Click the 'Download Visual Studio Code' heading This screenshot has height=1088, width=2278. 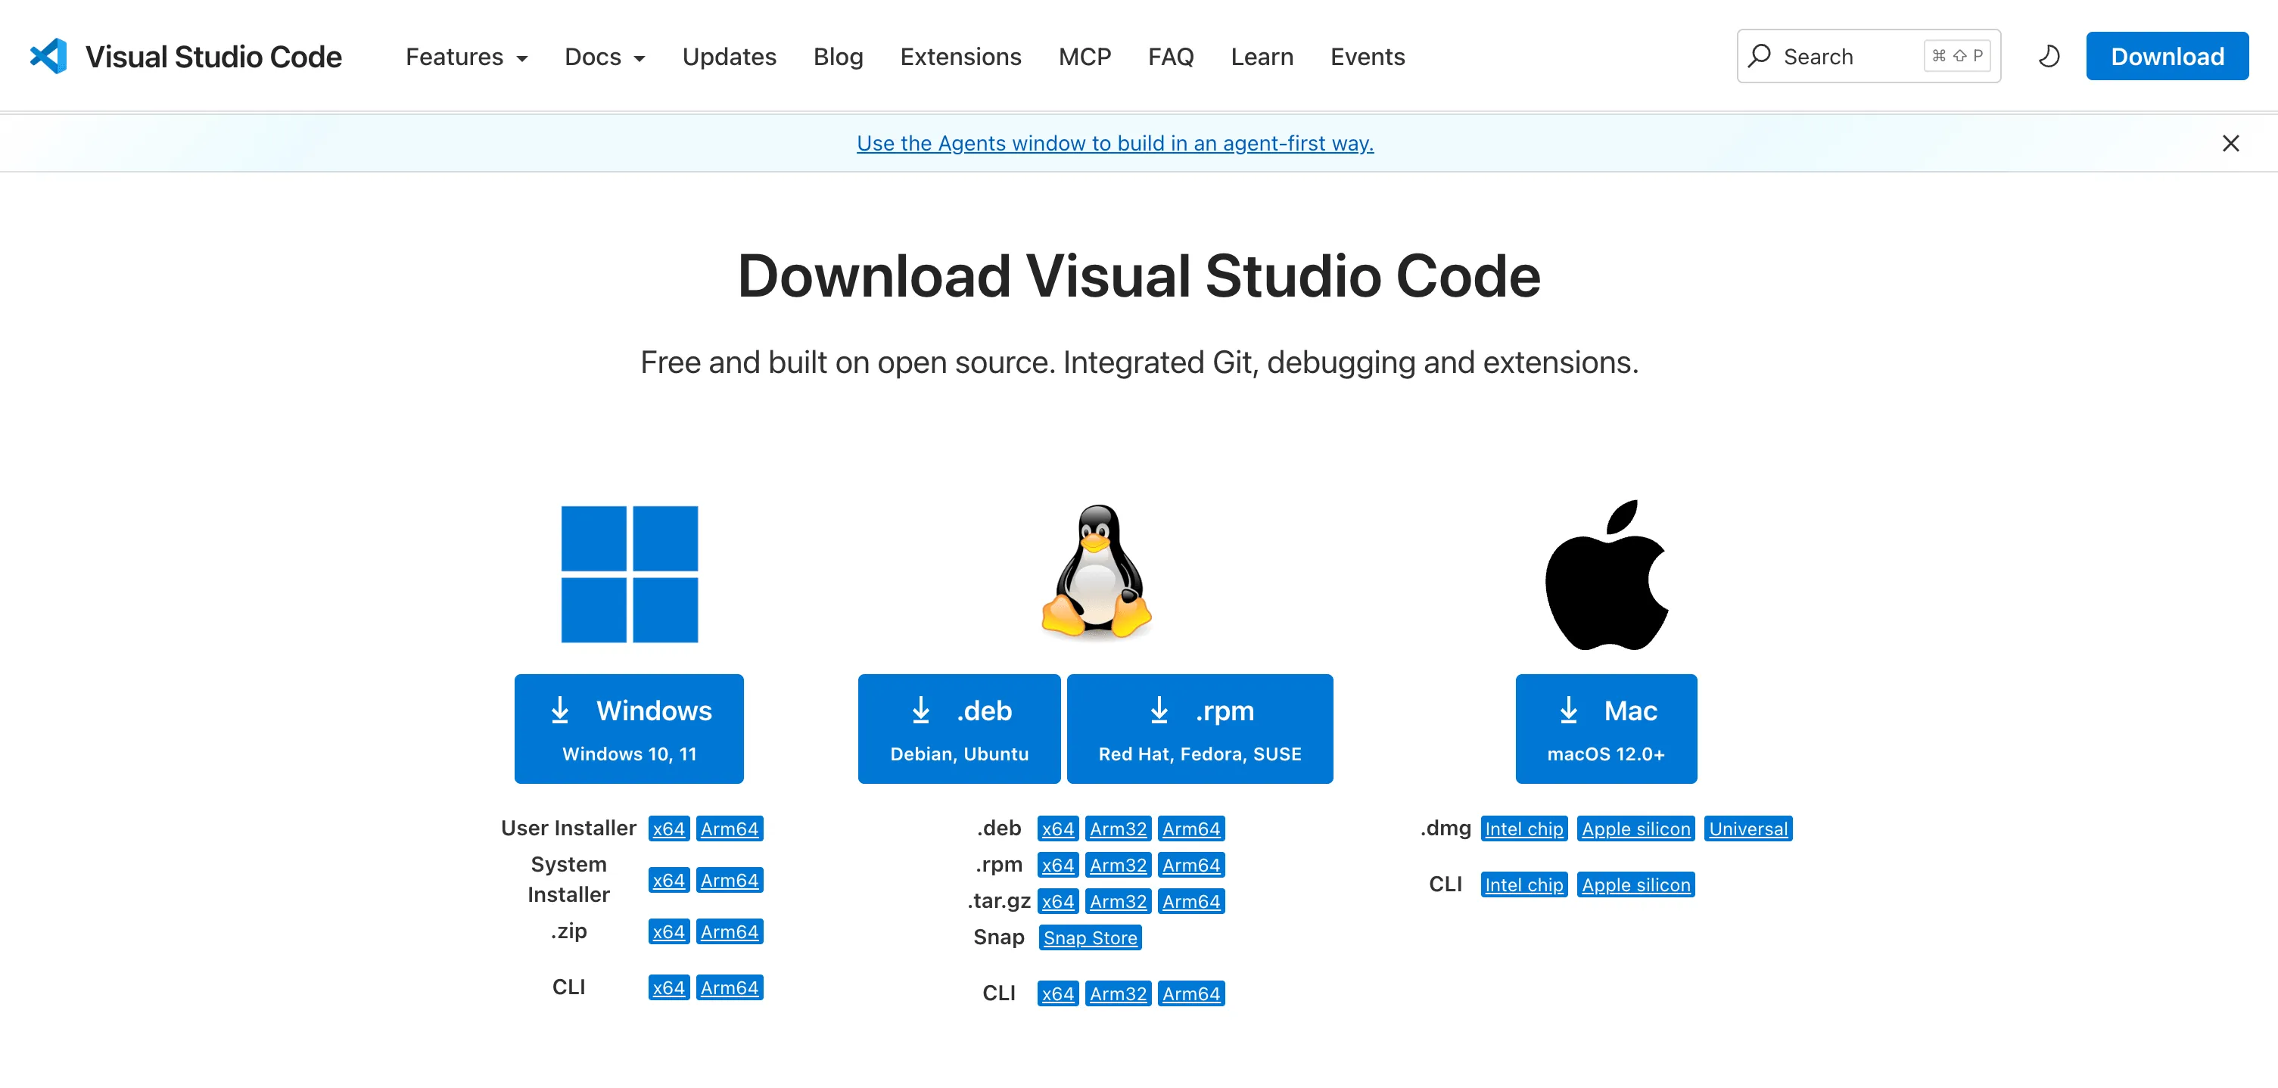coord(1139,275)
